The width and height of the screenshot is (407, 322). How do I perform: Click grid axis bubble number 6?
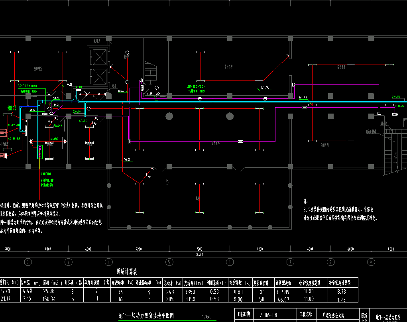230,262
